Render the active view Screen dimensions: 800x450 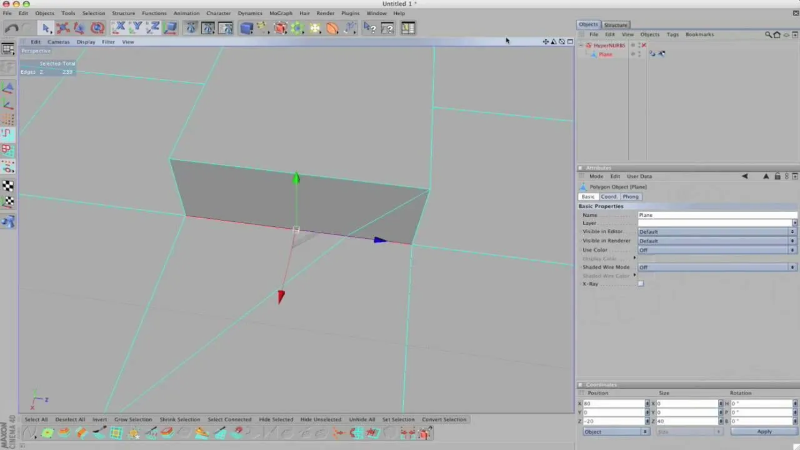coord(191,28)
